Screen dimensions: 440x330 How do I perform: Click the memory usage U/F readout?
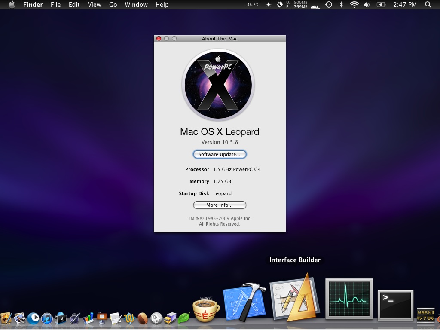pyautogui.click(x=297, y=4)
